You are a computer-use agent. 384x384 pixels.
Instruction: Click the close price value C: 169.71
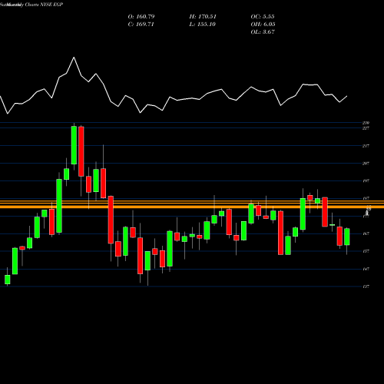click(x=141, y=25)
